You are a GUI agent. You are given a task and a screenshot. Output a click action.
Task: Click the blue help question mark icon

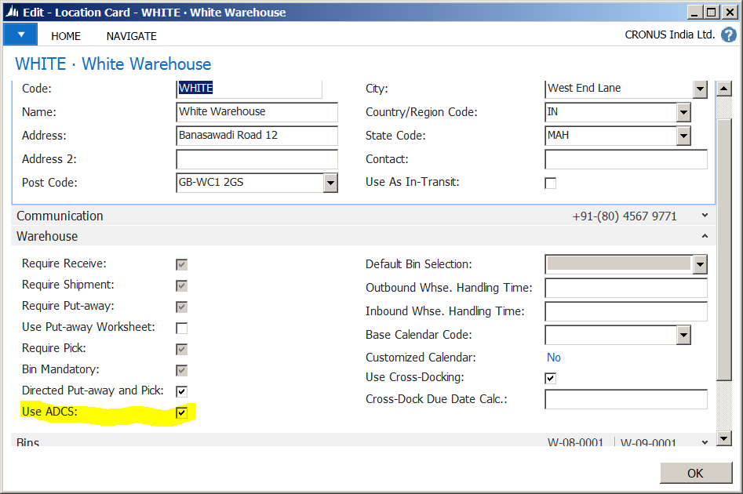point(728,35)
